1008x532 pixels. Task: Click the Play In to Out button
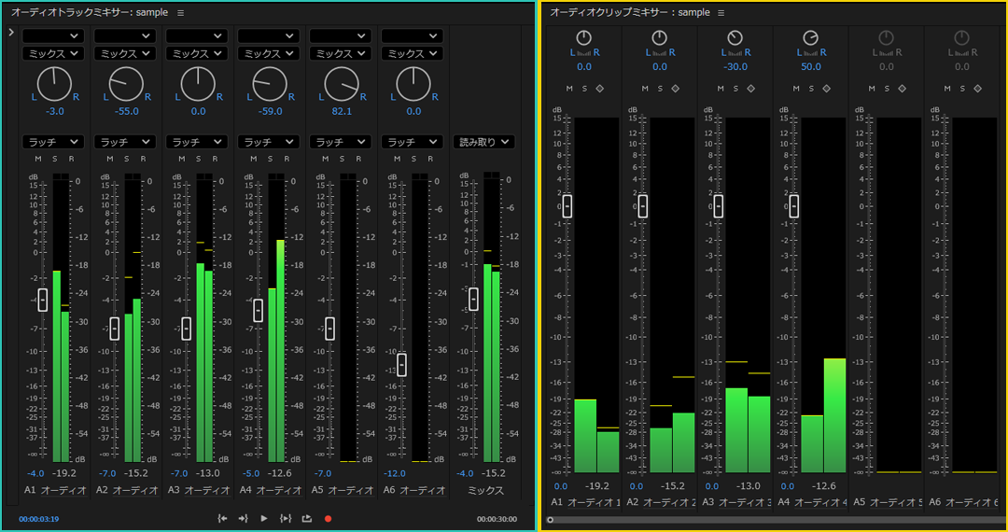click(286, 518)
